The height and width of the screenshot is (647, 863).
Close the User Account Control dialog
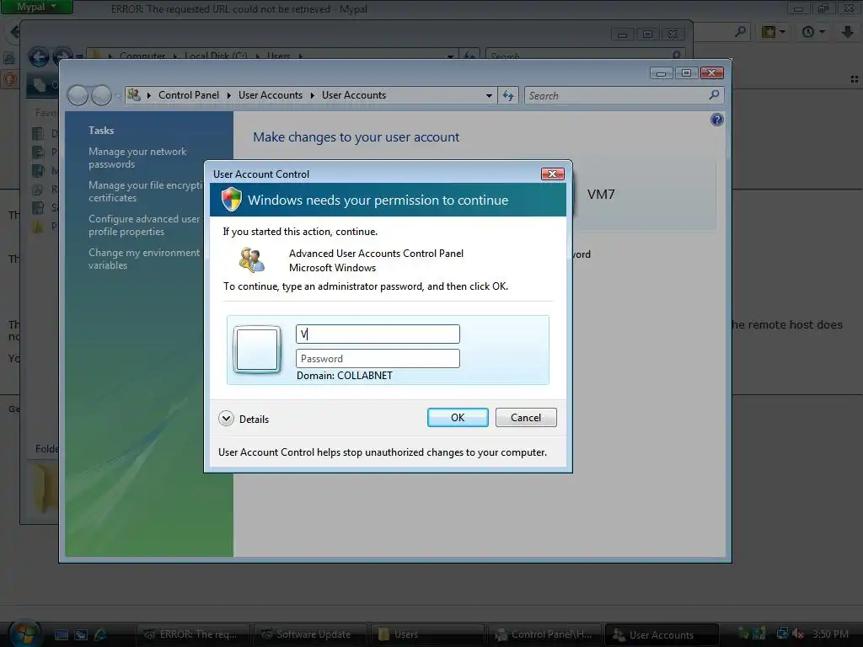(x=552, y=174)
